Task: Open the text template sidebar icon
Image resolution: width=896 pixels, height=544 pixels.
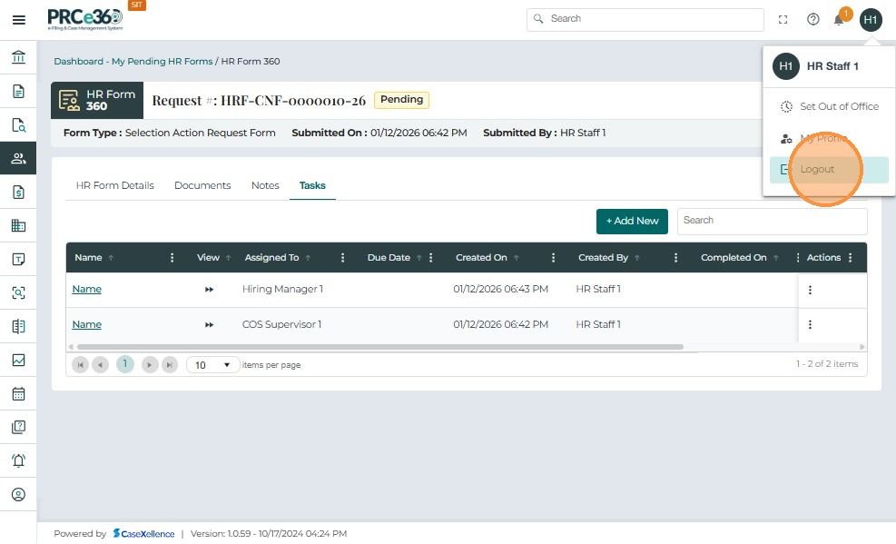Action: tap(18, 260)
